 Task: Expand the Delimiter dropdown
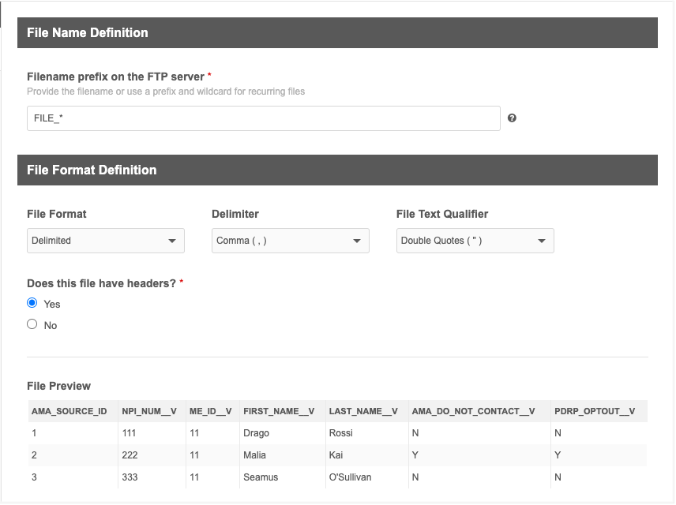pos(290,241)
